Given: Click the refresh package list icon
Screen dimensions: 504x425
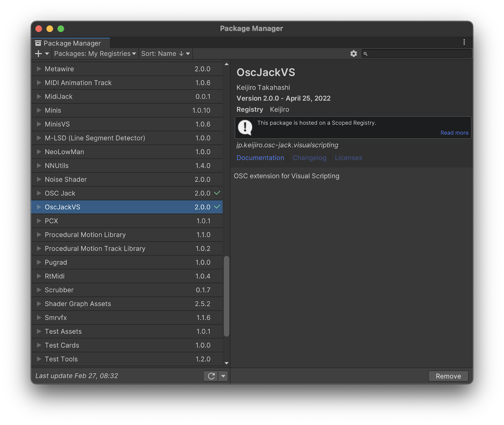Looking at the screenshot, I should (x=211, y=376).
